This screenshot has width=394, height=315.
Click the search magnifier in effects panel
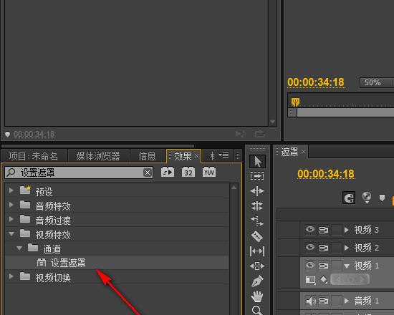point(11,173)
